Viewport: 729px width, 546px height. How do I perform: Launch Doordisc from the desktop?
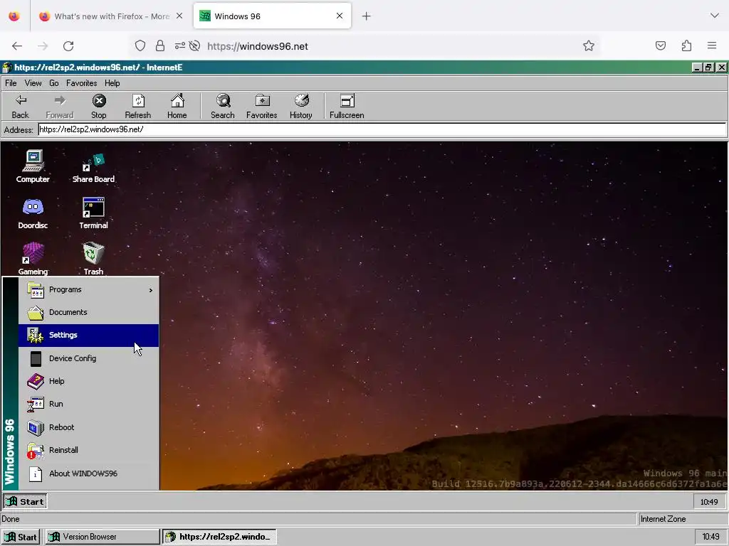(33, 213)
